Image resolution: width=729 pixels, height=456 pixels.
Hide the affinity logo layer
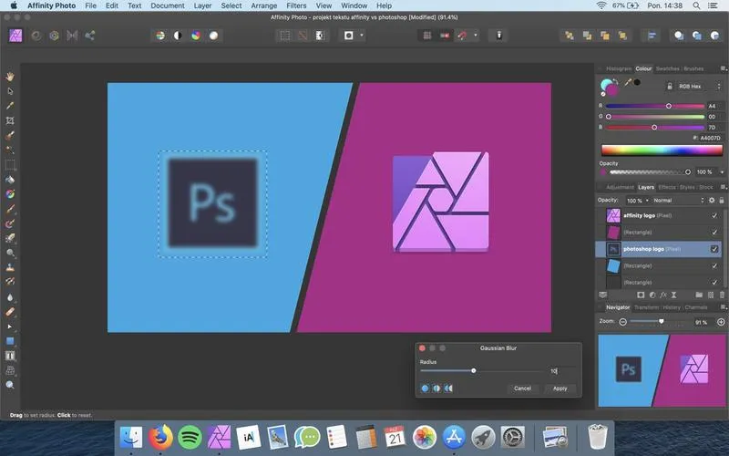(714, 215)
